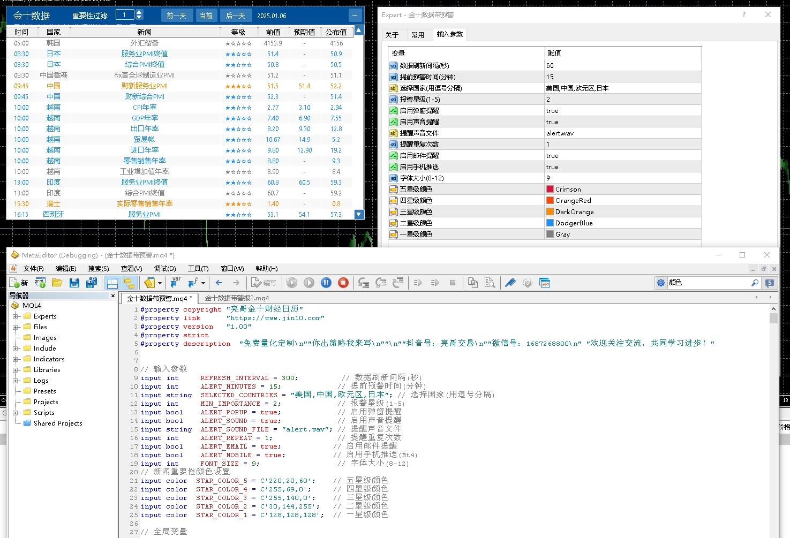
Task: Open the trading terminal chart icon
Action: [545, 283]
